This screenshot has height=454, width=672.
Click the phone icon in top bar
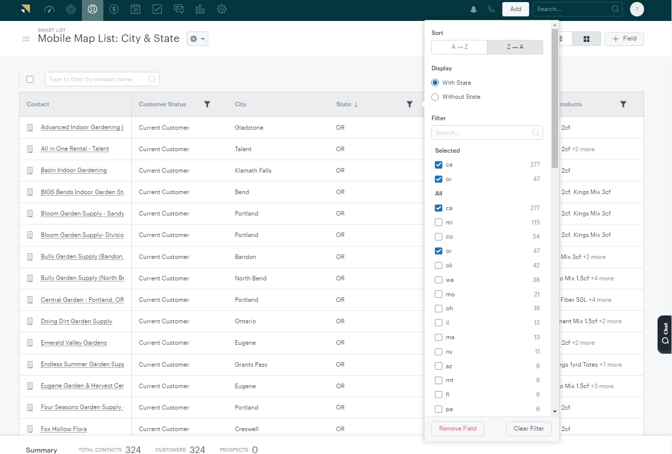coord(491,9)
